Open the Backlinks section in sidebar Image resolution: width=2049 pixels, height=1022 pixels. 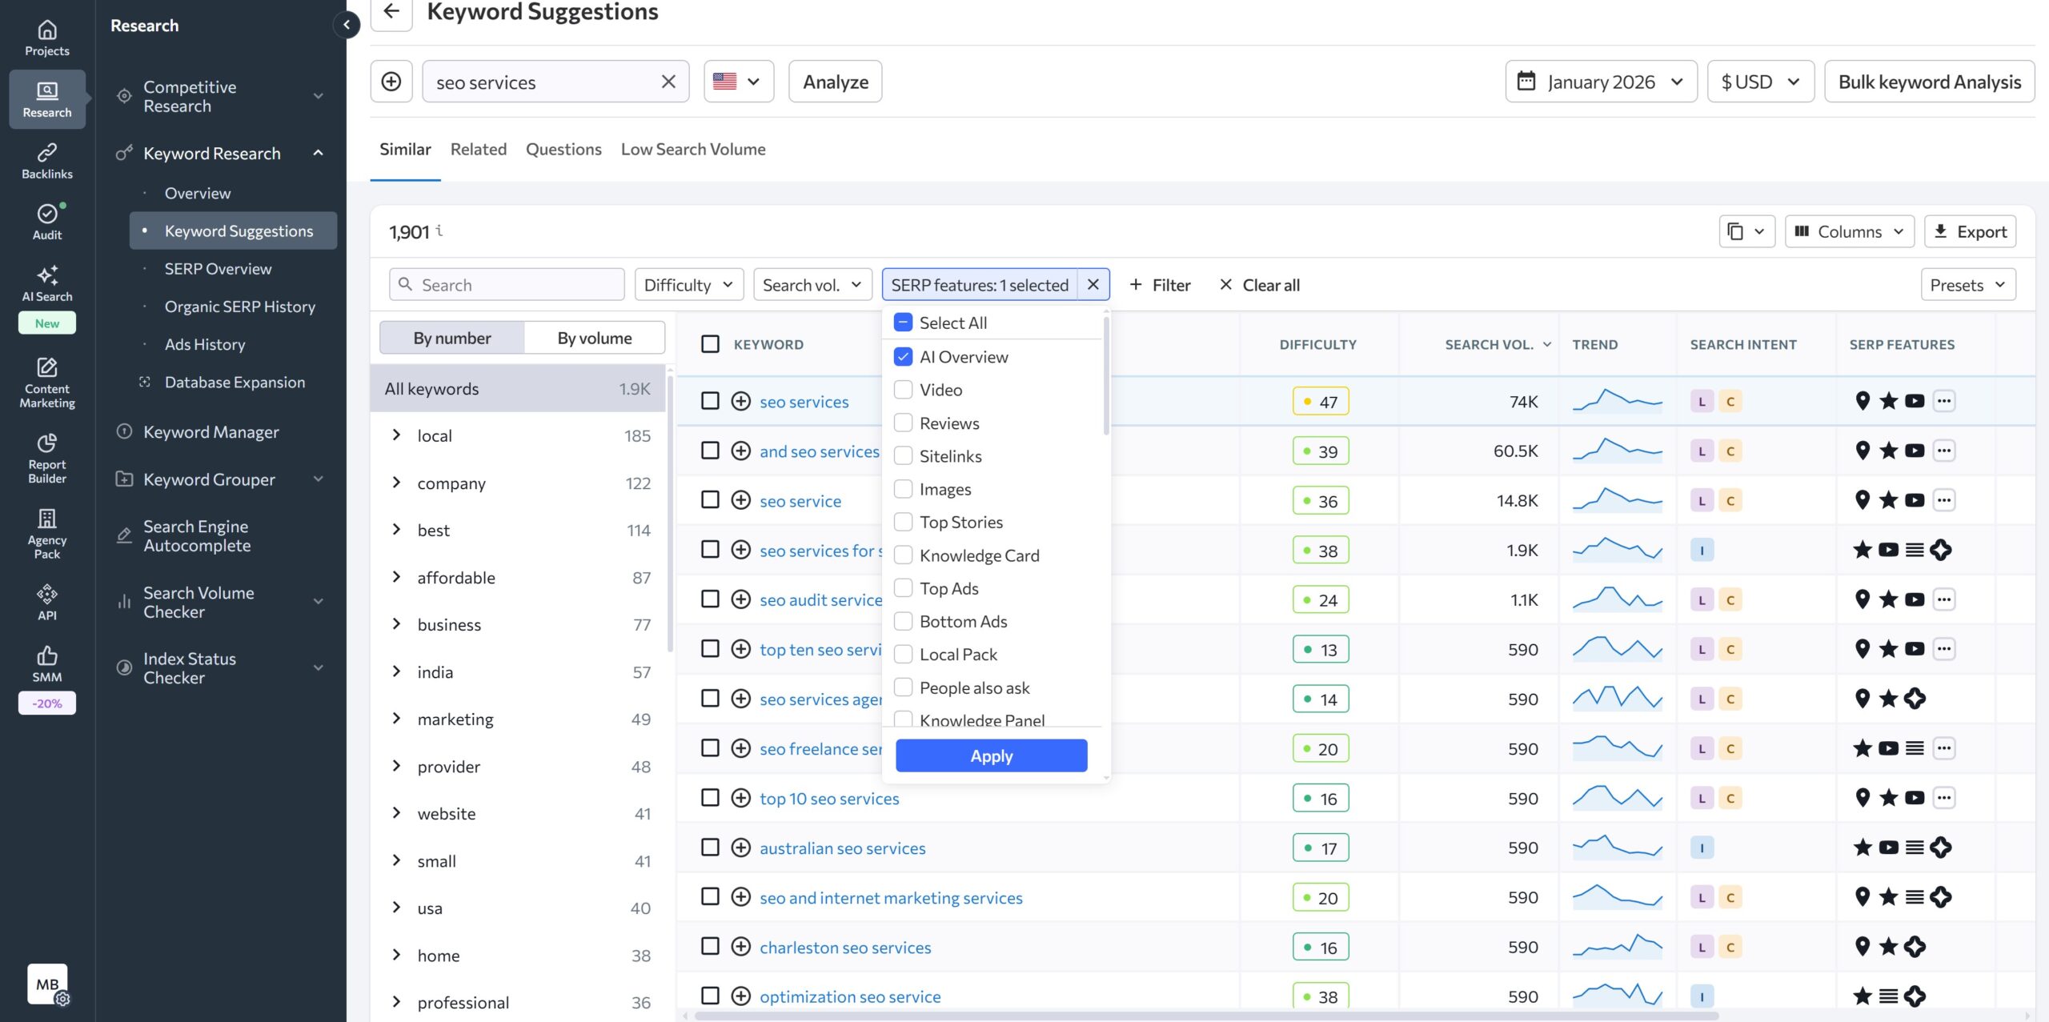click(x=46, y=160)
